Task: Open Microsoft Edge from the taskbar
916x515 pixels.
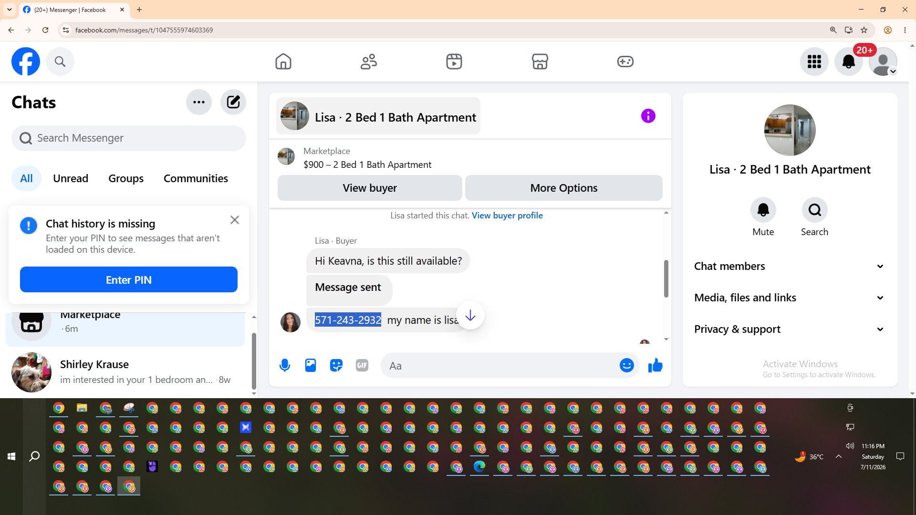Action: (x=479, y=466)
